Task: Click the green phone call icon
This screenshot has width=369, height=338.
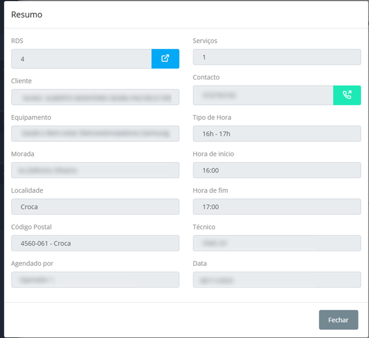Action: 347,95
